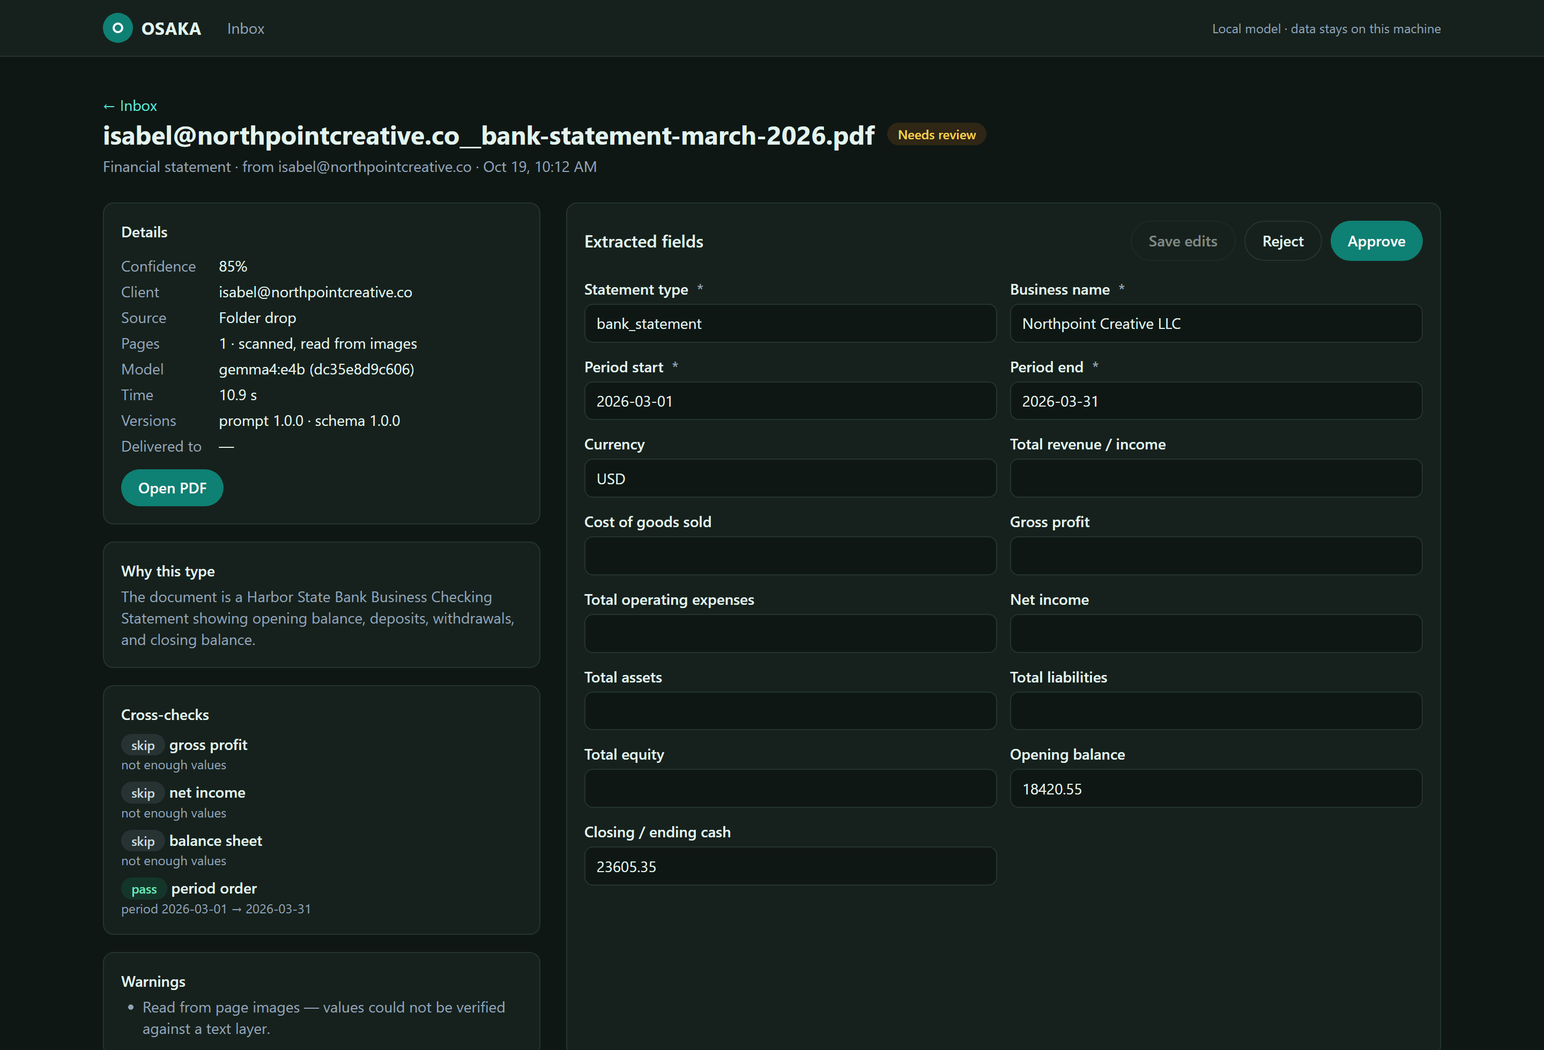This screenshot has width=1544, height=1050.
Task: Focus the Currency field showing USD
Action: tap(790, 478)
